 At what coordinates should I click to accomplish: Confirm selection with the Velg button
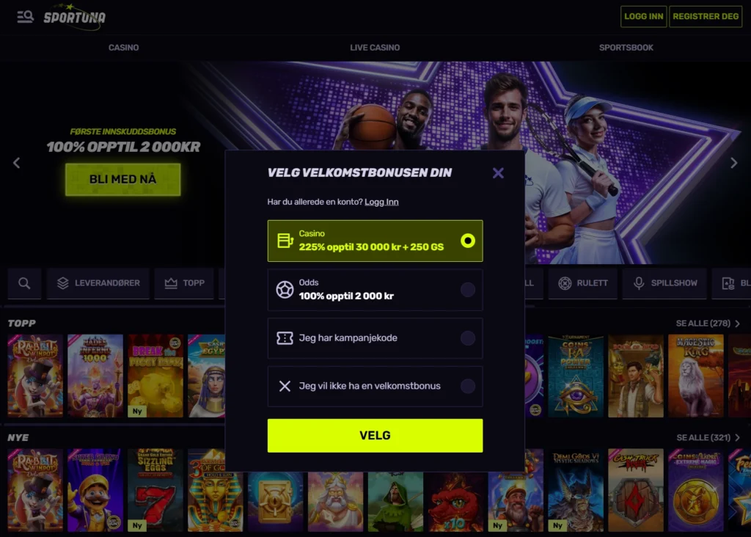(375, 436)
